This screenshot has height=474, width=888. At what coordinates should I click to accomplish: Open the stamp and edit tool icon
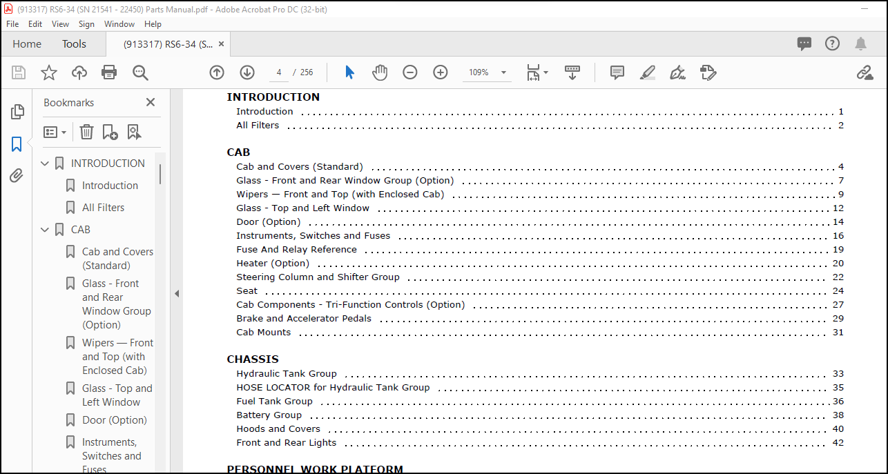pyautogui.click(x=708, y=72)
